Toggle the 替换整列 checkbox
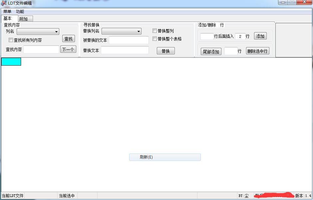The image size is (313, 200). coord(155,31)
